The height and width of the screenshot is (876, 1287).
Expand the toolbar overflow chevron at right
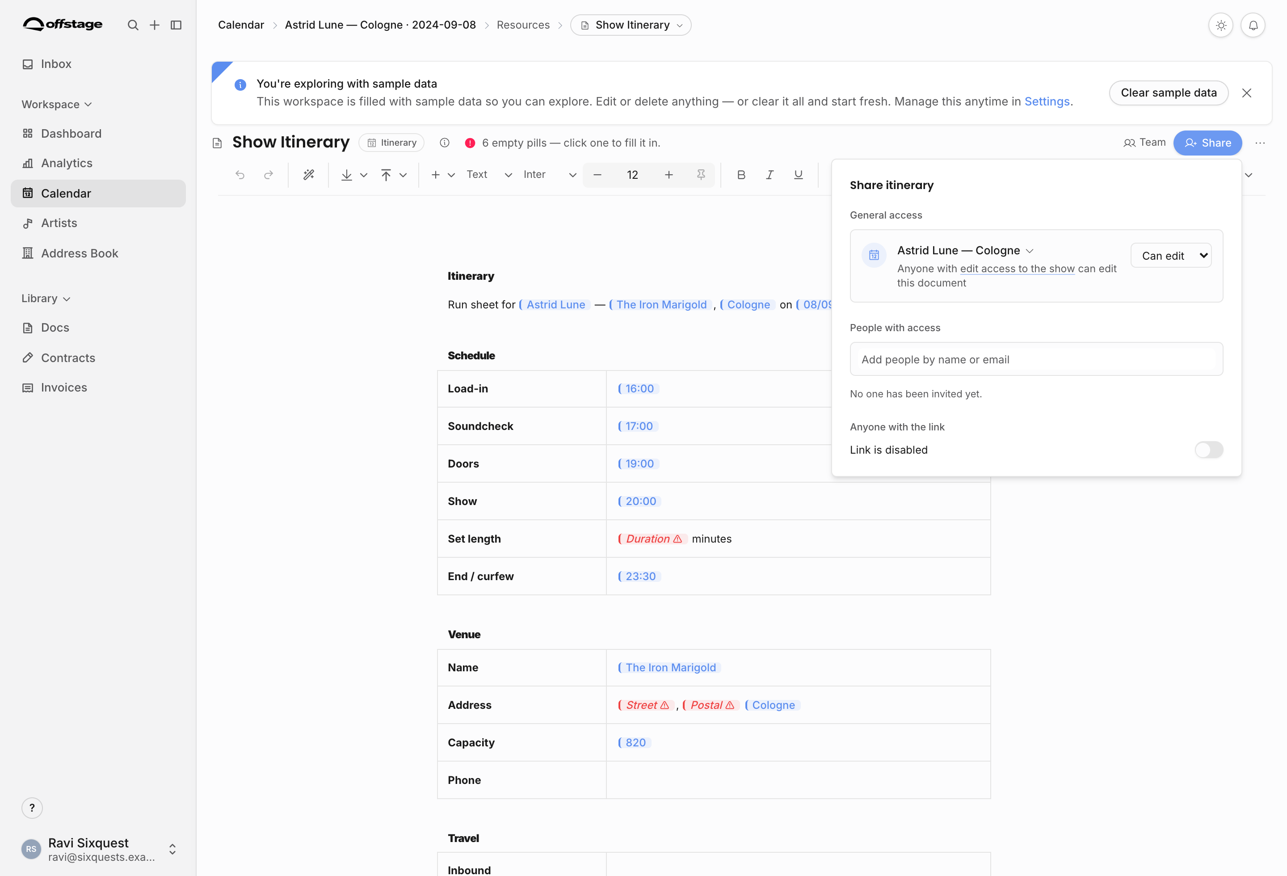[1248, 175]
